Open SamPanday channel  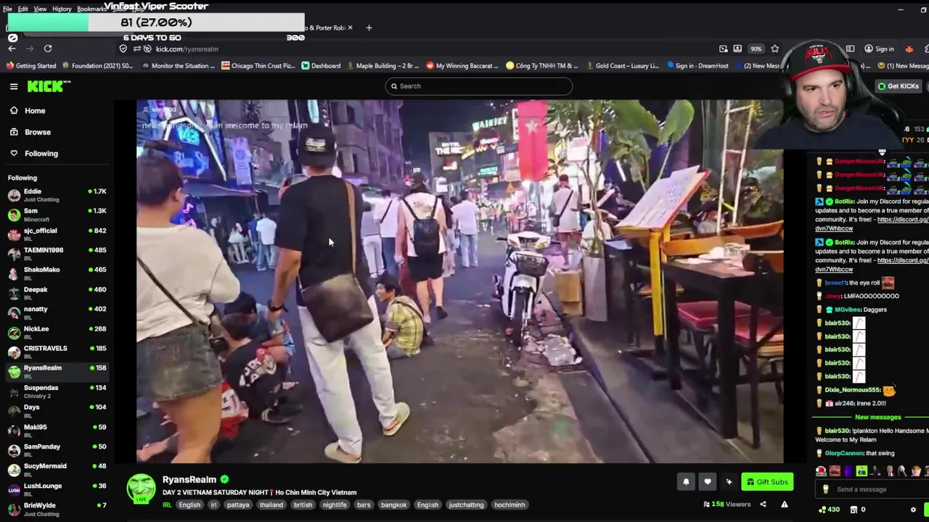[x=57, y=450]
